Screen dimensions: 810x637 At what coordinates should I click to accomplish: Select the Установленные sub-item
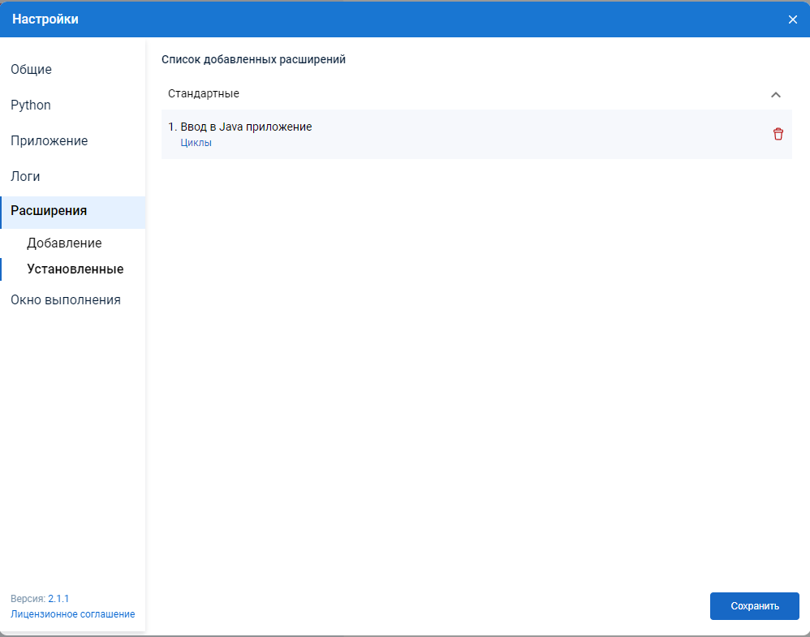point(75,269)
